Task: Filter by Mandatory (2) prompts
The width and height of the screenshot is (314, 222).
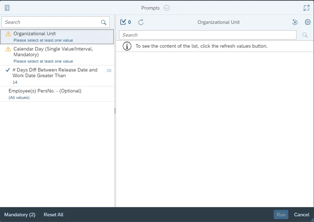Action: coord(20,215)
